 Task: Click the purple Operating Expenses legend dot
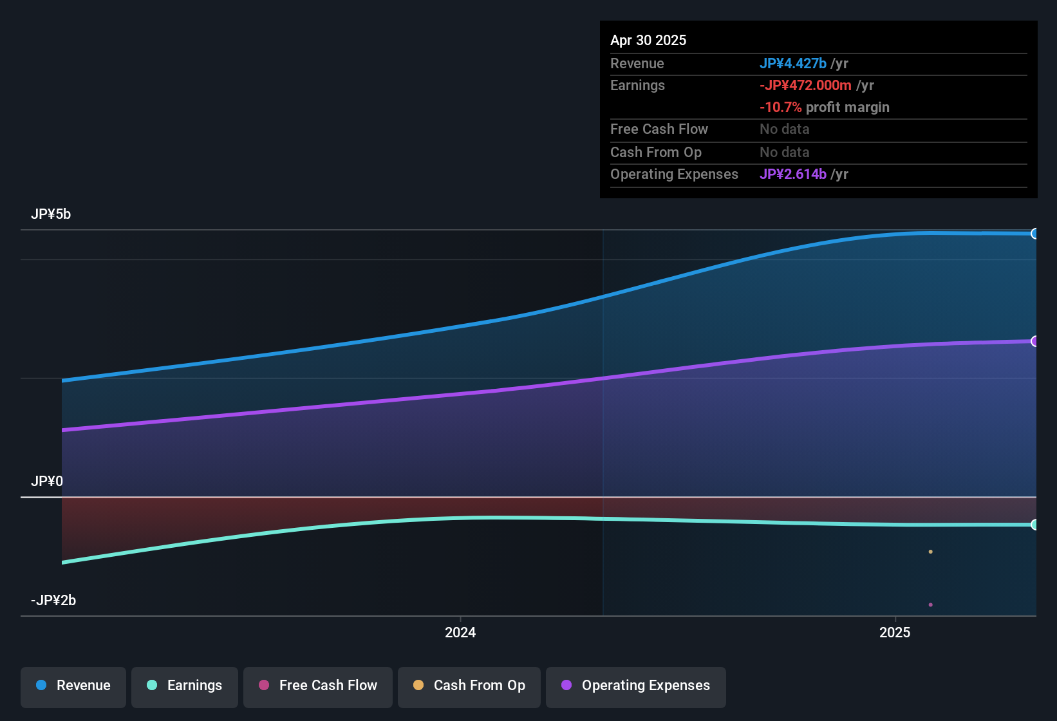566,685
